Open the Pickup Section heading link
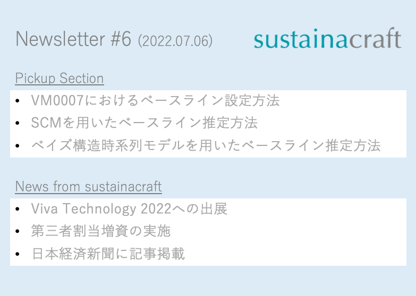Screen dimensions: 416x296 pos(60,79)
